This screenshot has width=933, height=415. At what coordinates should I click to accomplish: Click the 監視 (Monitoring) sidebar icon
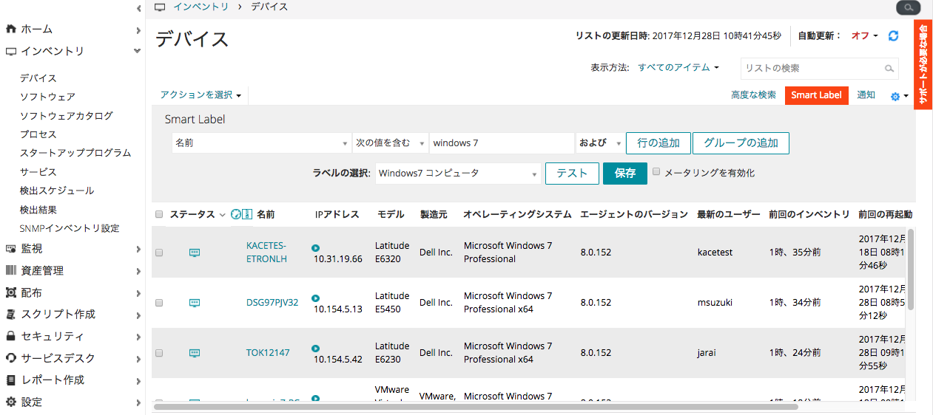[10, 249]
